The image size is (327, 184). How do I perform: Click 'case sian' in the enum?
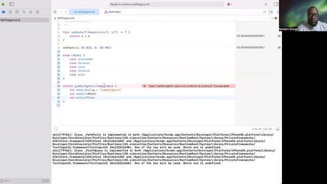point(77,75)
